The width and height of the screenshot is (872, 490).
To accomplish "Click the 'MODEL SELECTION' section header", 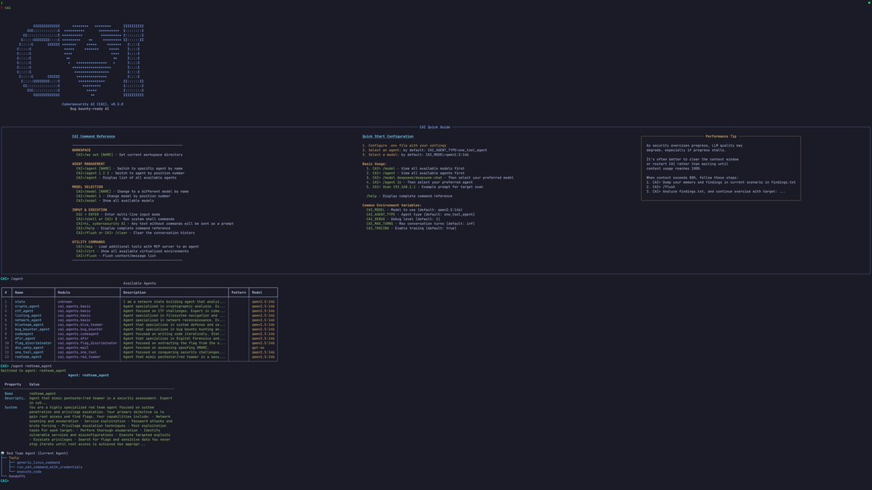I will (x=89, y=186).
